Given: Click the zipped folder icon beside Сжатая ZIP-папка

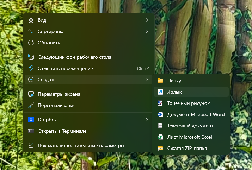Looking at the screenshot, I should click(160, 148).
